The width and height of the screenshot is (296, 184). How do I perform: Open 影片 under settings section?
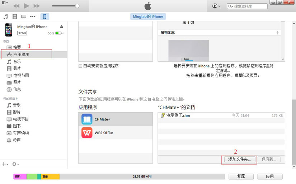click(x=17, y=69)
